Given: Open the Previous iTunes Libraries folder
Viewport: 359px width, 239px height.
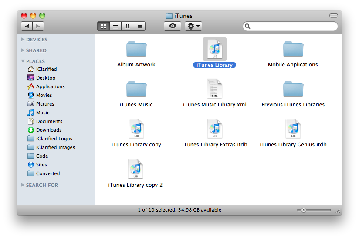Looking at the screenshot, I should 293,89.
